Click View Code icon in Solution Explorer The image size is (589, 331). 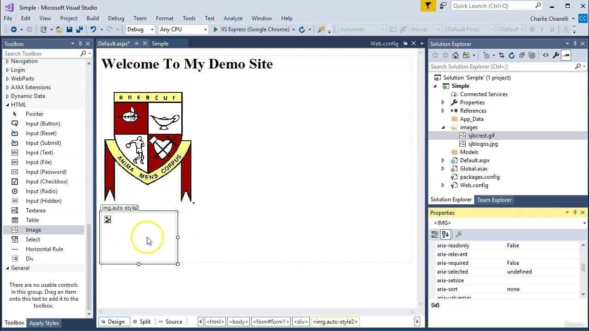point(546,55)
